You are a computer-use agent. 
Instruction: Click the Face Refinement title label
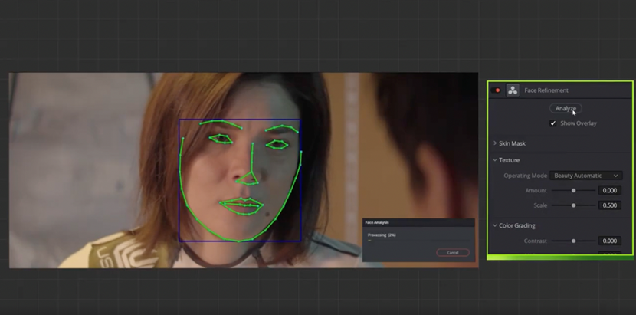(x=546, y=90)
